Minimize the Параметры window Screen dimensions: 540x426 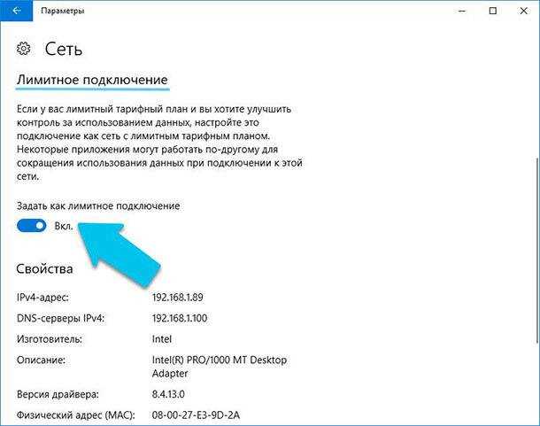point(462,11)
